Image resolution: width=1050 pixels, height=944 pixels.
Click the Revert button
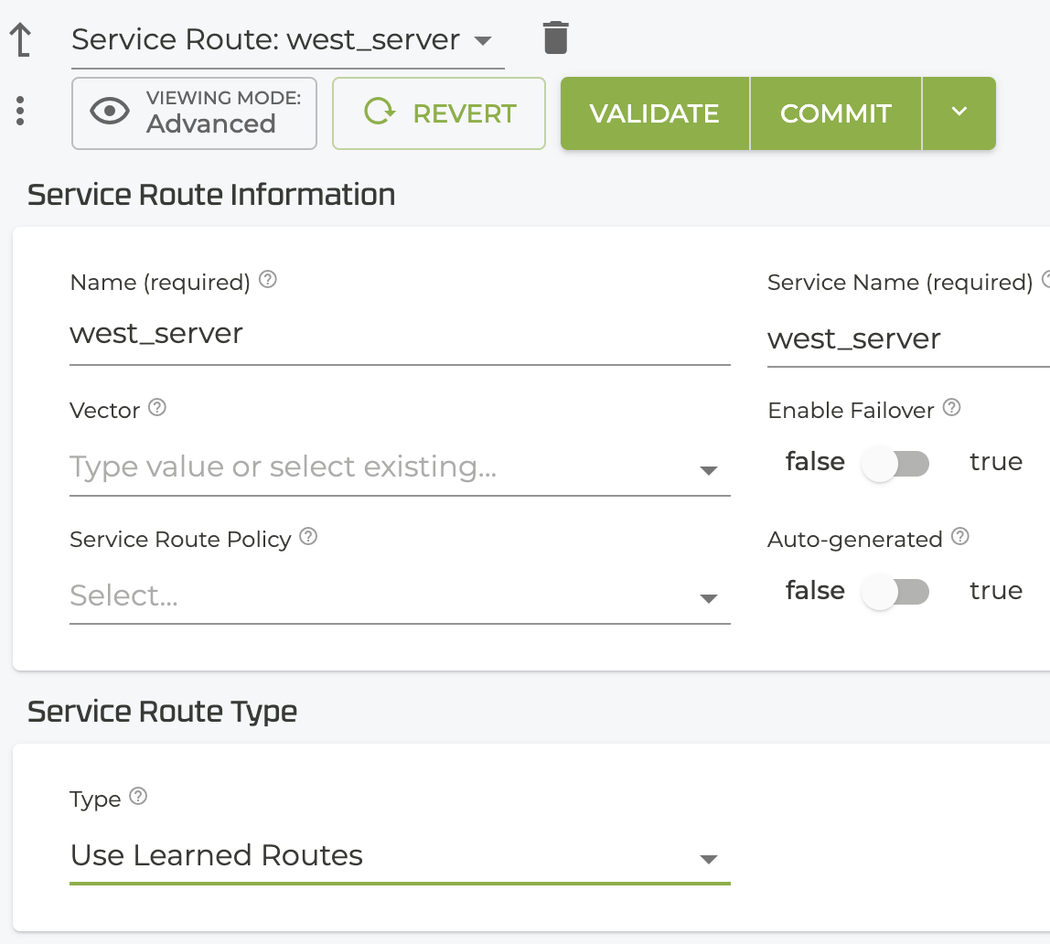click(x=439, y=113)
